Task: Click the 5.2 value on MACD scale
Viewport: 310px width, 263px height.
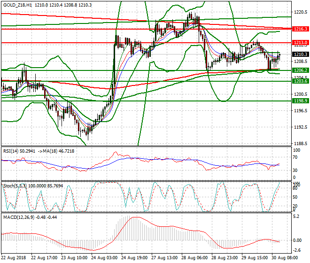Action: pos(296,217)
